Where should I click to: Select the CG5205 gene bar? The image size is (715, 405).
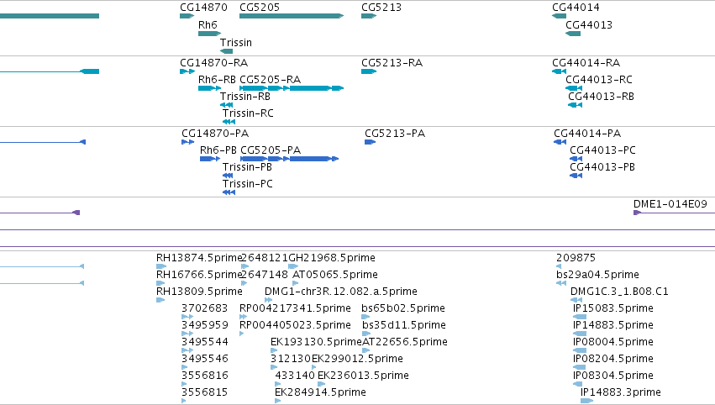(292, 16)
